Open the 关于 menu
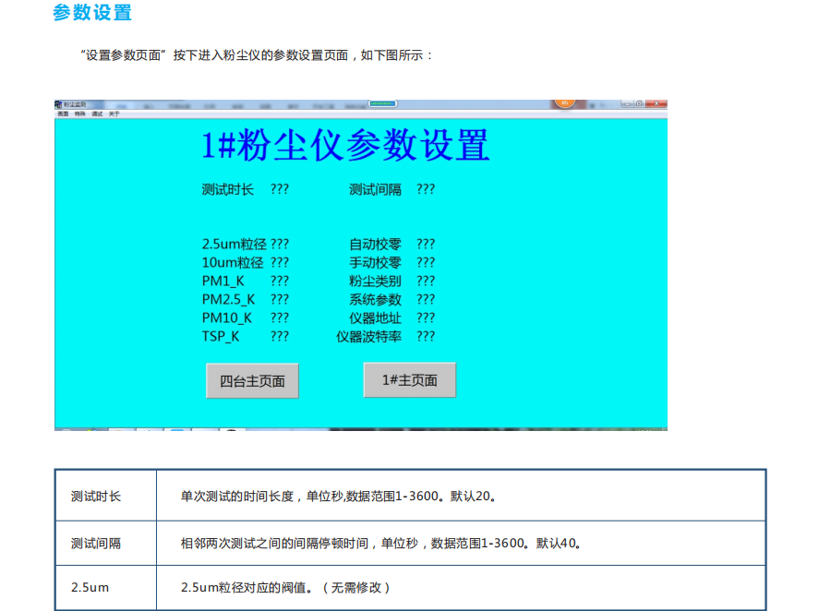The width and height of the screenshot is (831, 611). click(114, 114)
